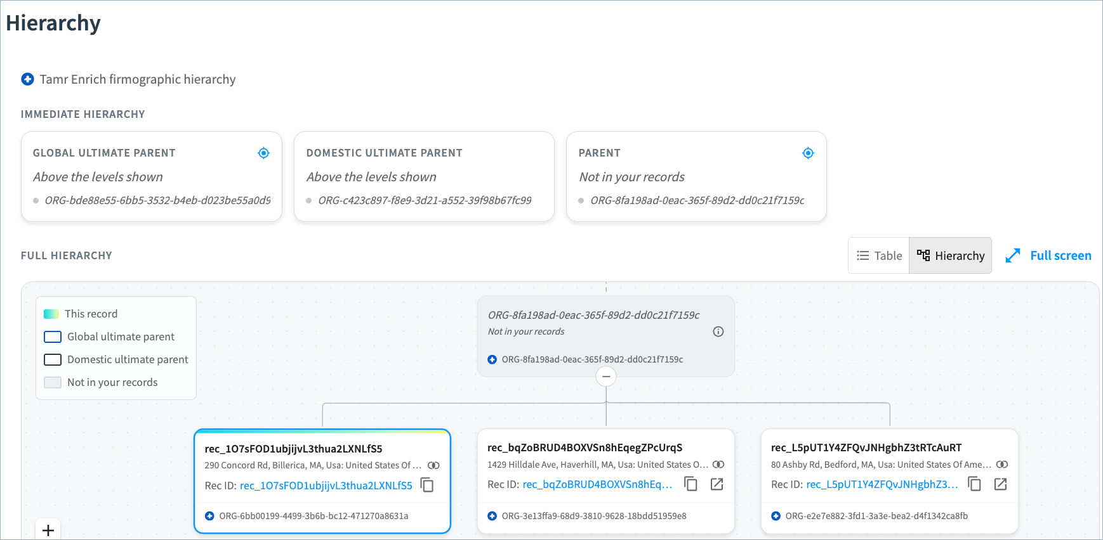Click the 290 Concord Rd, Billerica address
Viewport: 1103px width, 540px height.
click(313, 465)
